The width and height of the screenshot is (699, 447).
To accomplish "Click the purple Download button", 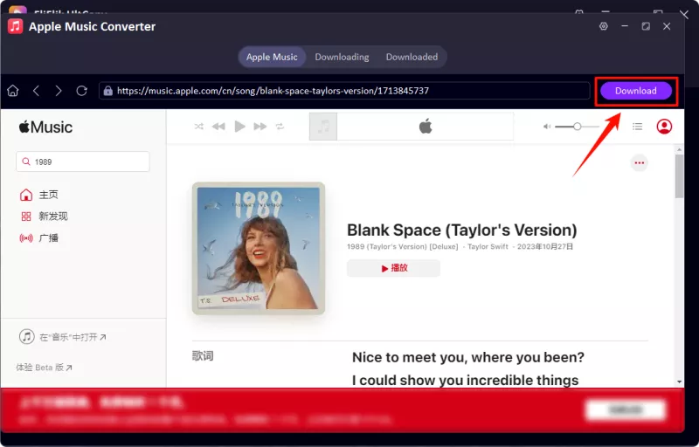I will click(636, 91).
